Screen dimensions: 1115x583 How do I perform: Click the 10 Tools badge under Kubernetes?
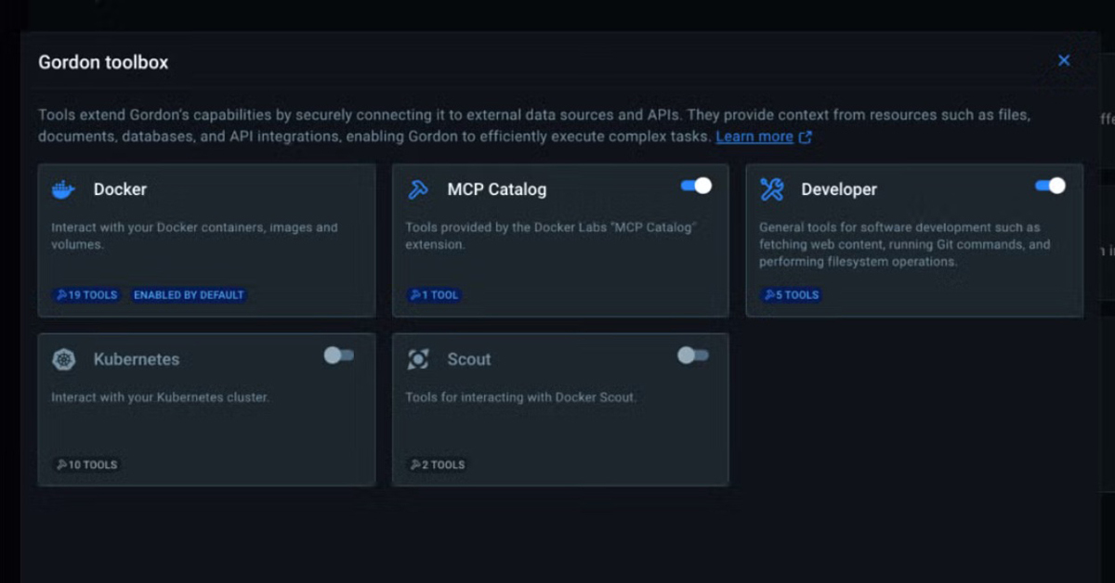[x=86, y=465]
